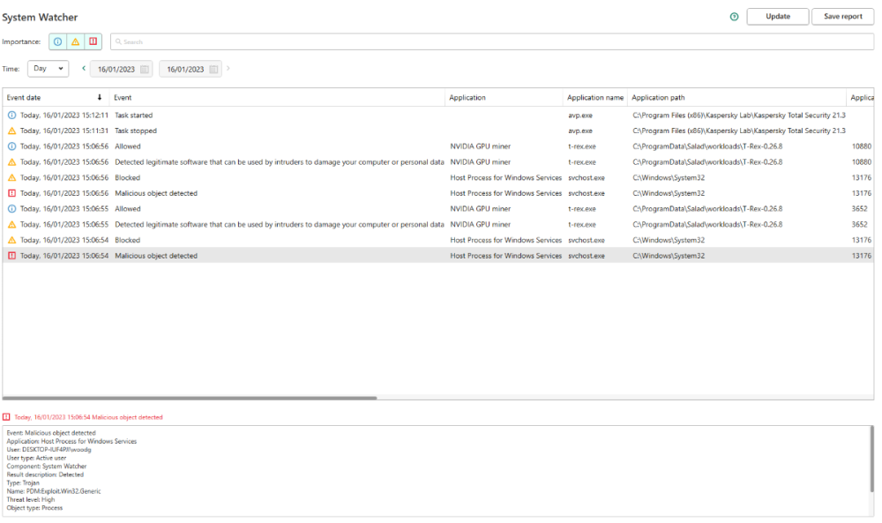Image resolution: width=882 pixels, height=523 pixels.
Task: Select the 15:06:56 'Detected legitimate software' event text
Action: coord(279,162)
